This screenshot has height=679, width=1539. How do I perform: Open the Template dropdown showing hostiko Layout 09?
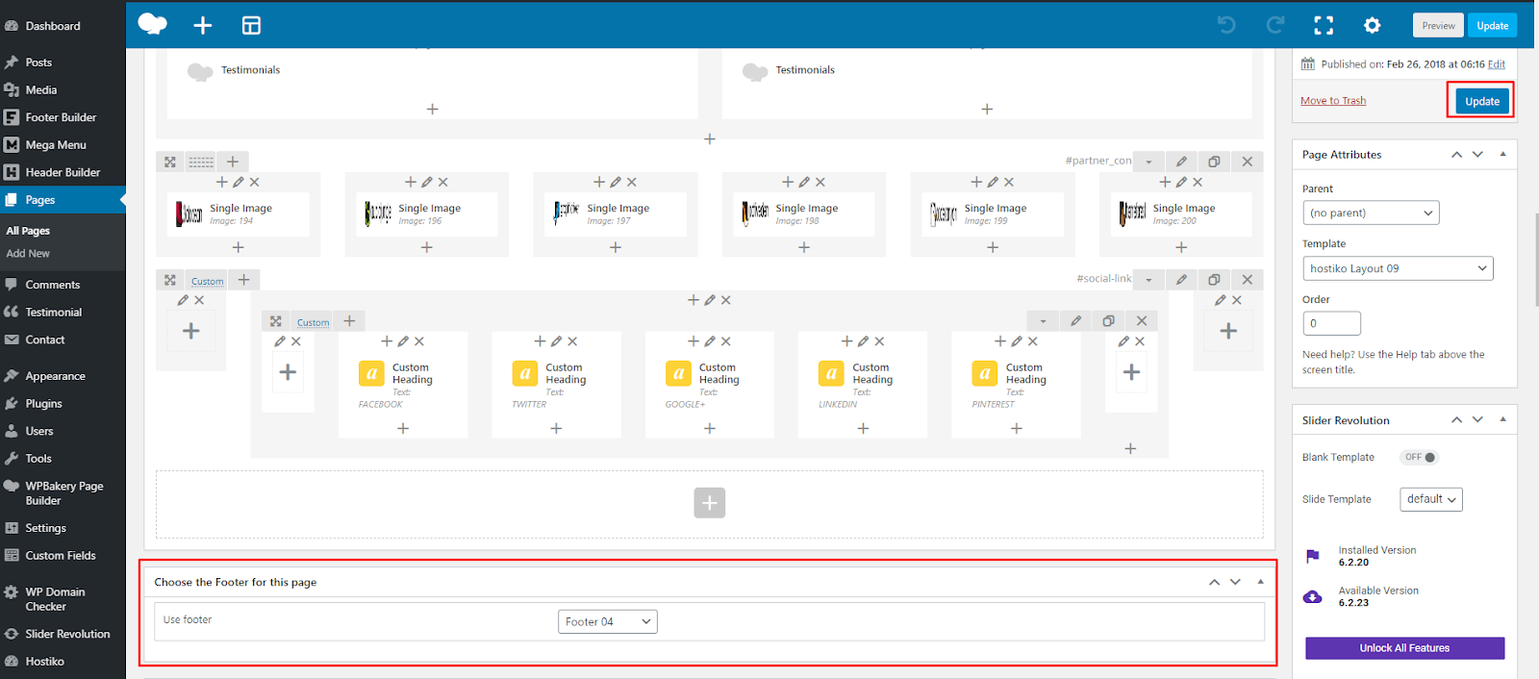[1397, 269]
